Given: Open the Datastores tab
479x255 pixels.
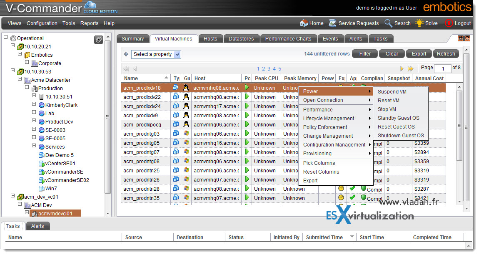Looking at the screenshot, I should 241,38.
